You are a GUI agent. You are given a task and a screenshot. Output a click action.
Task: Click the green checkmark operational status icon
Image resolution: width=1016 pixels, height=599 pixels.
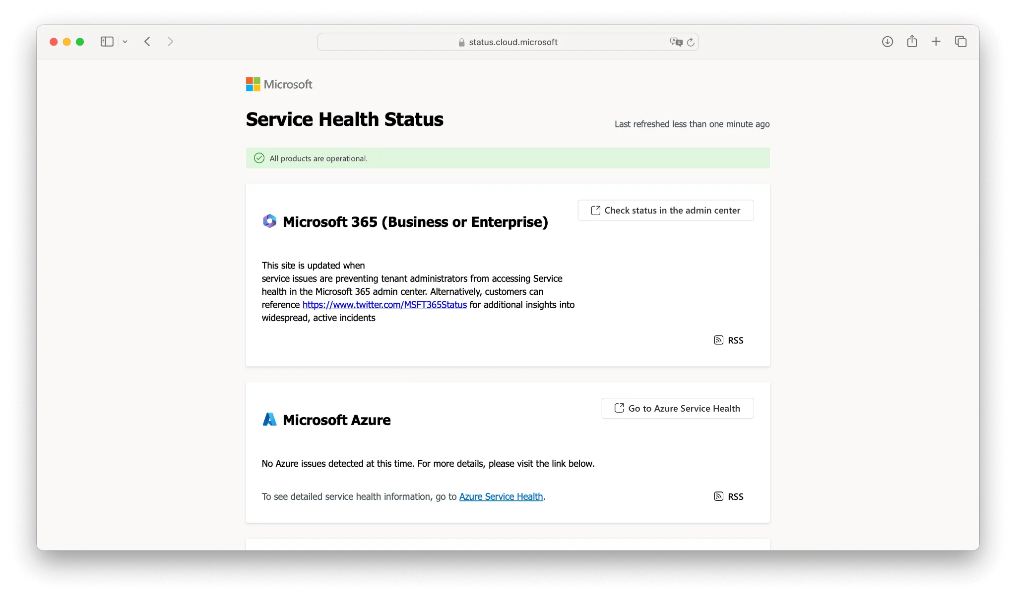259,158
